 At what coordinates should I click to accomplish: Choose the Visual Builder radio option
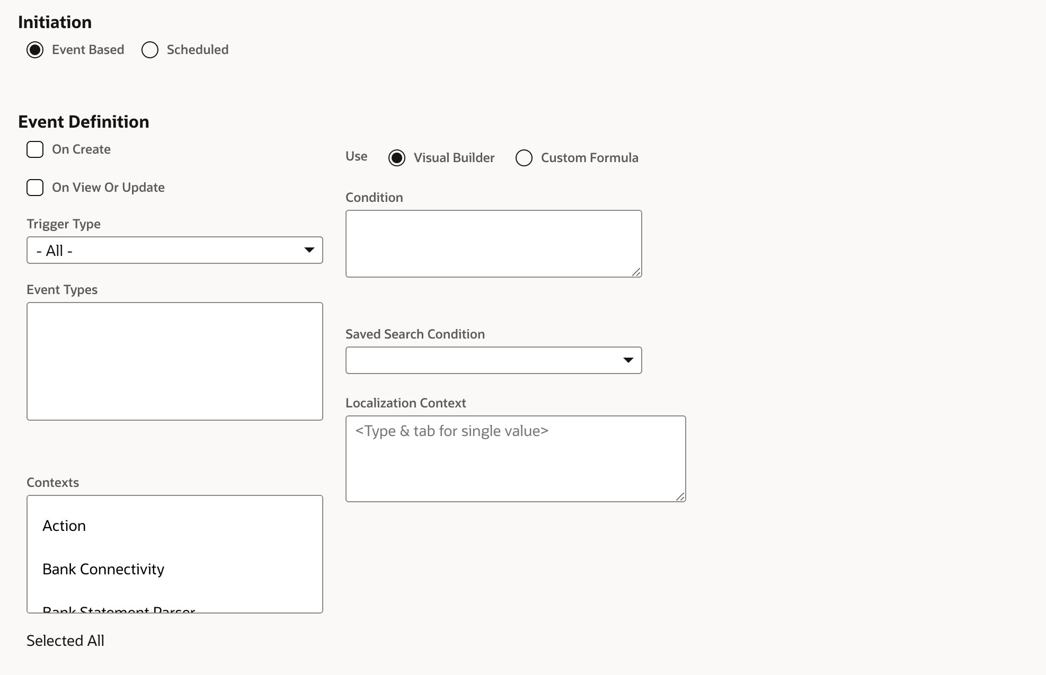(397, 158)
